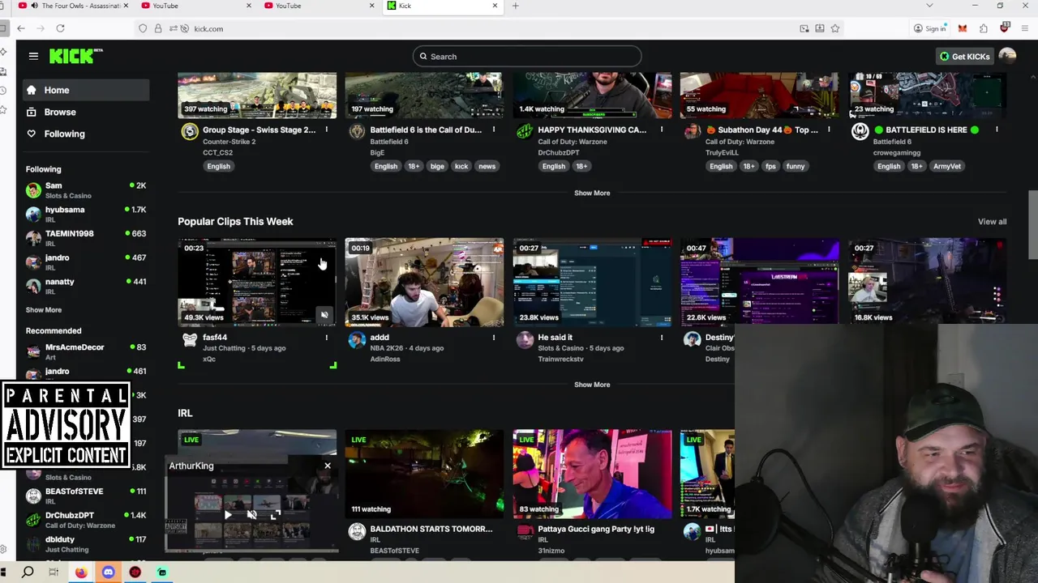
Task: Open recommended channel DrChubzDPT
Action: pos(85,520)
